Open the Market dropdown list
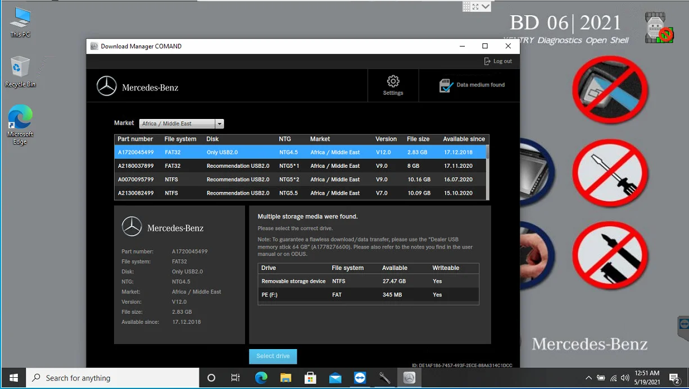Viewport: 689px width, 389px height. click(x=220, y=123)
